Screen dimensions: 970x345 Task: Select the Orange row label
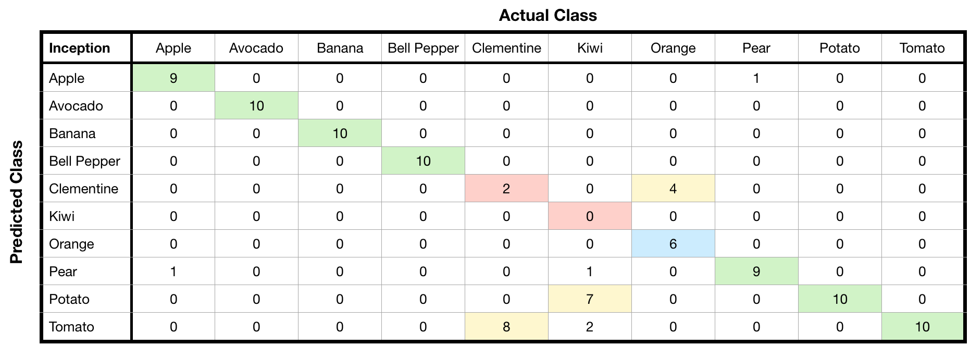[x=71, y=244]
